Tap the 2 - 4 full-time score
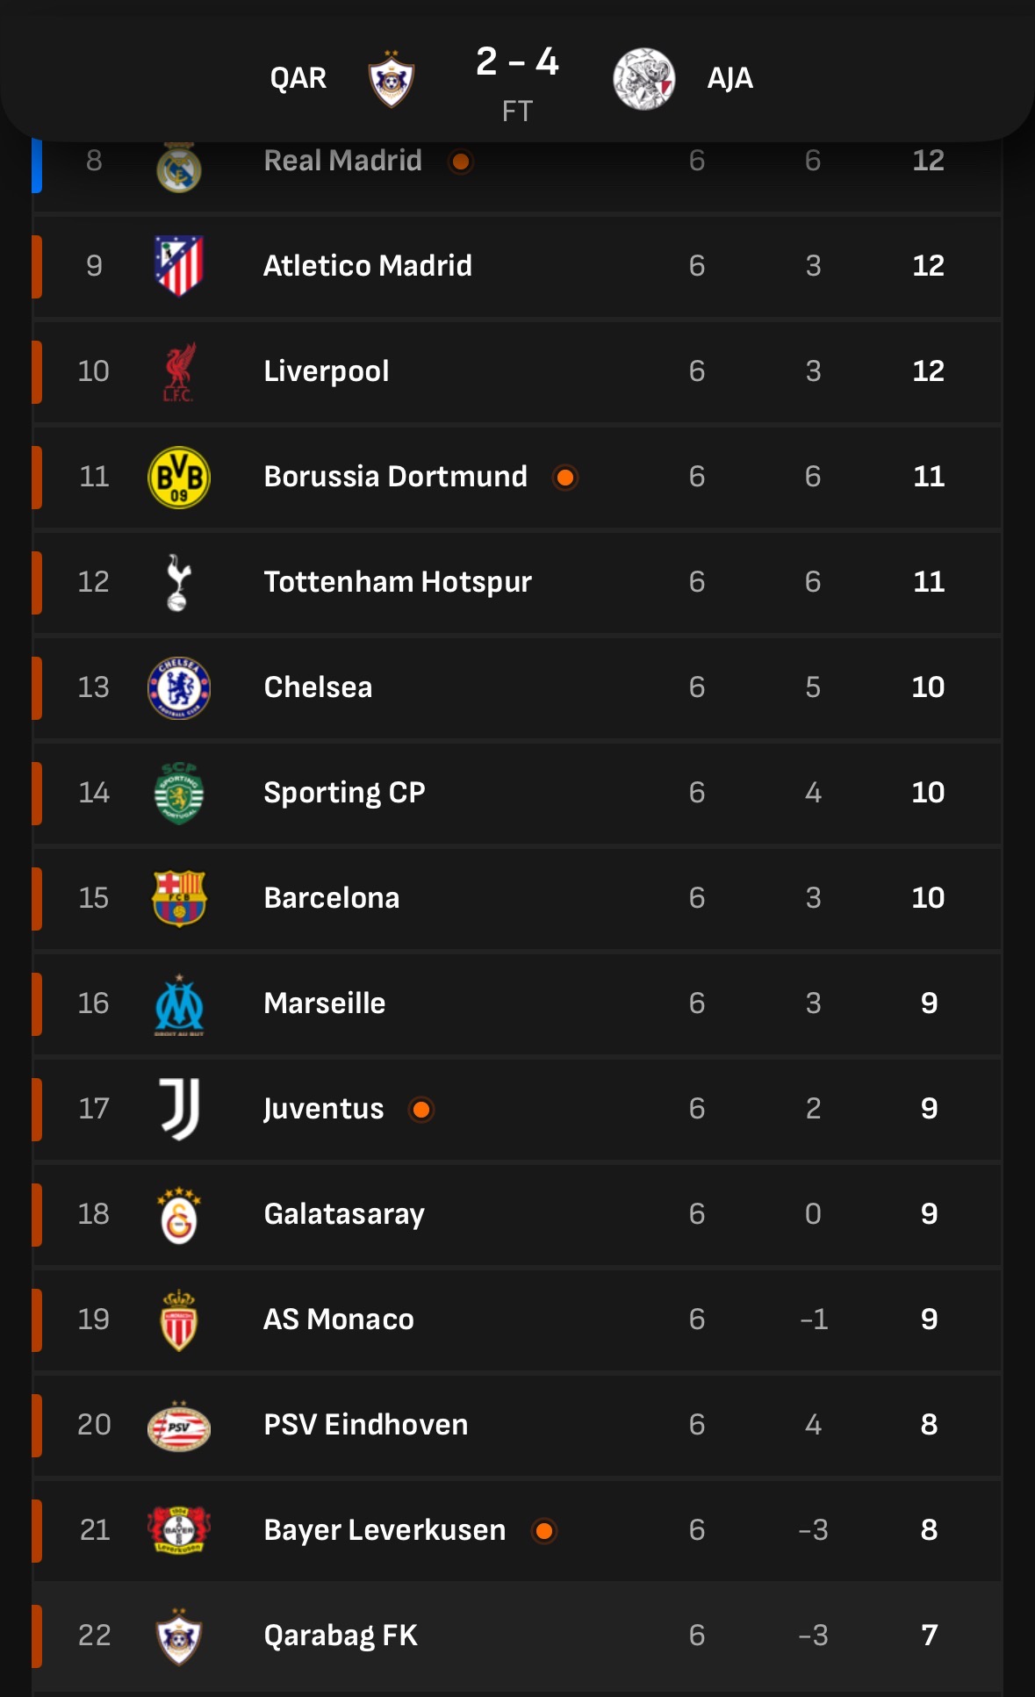The height and width of the screenshot is (1697, 1035). 517,62
